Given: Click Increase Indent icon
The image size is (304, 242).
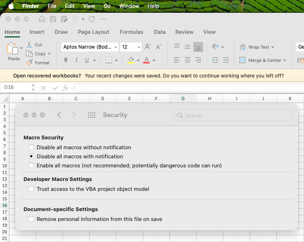Looking at the screenshot, I should point(226,60).
